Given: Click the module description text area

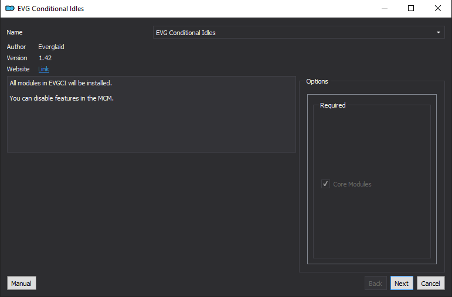Looking at the screenshot, I should [x=151, y=114].
